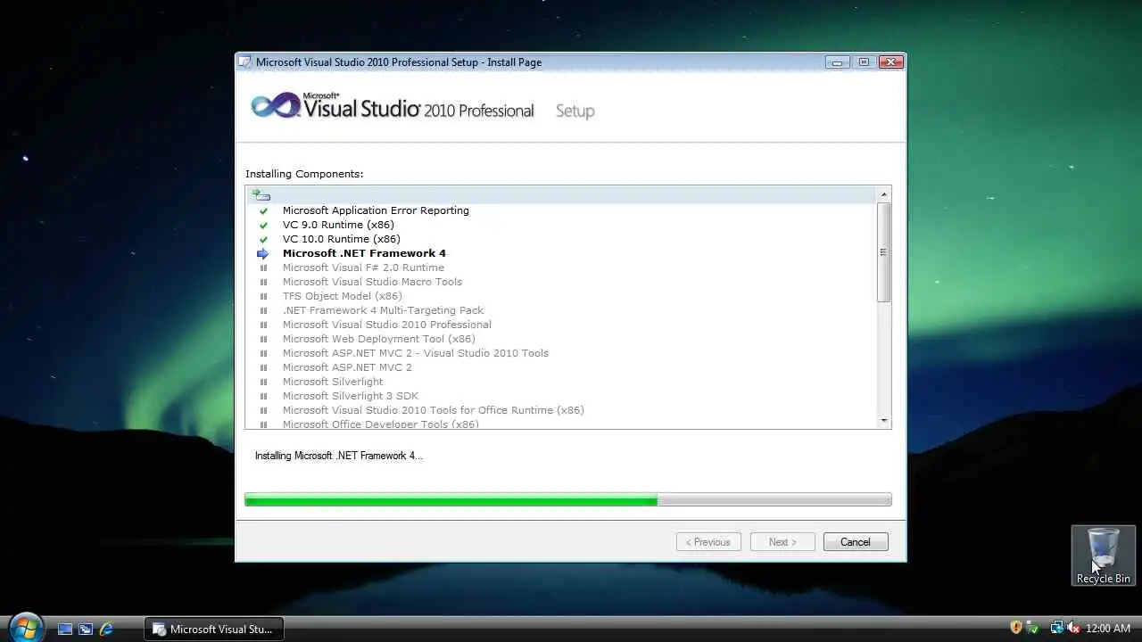Click the Next button
This screenshot has width=1142, height=642.
[x=782, y=542]
